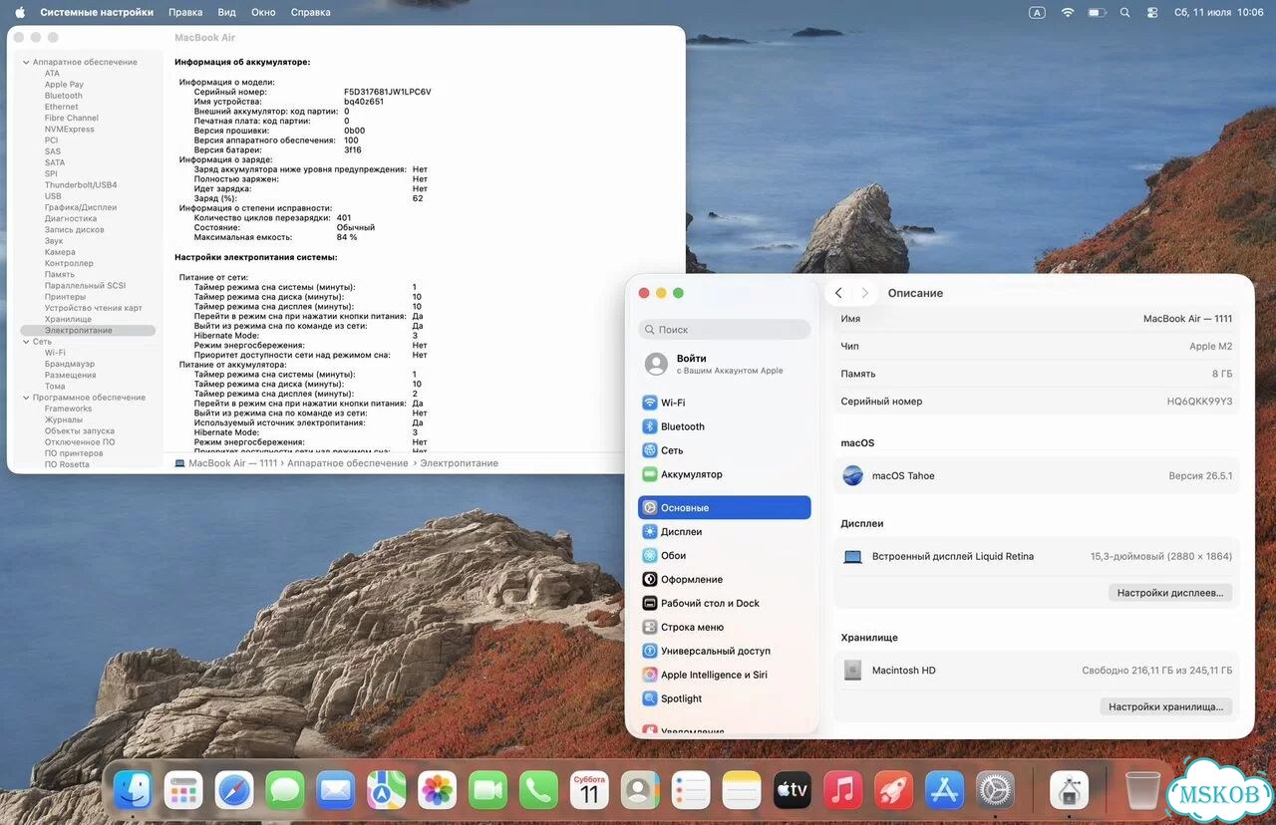Viewport: 1276px width, 825px height.
Task: Open Справка menu
Action: [311, 12]
